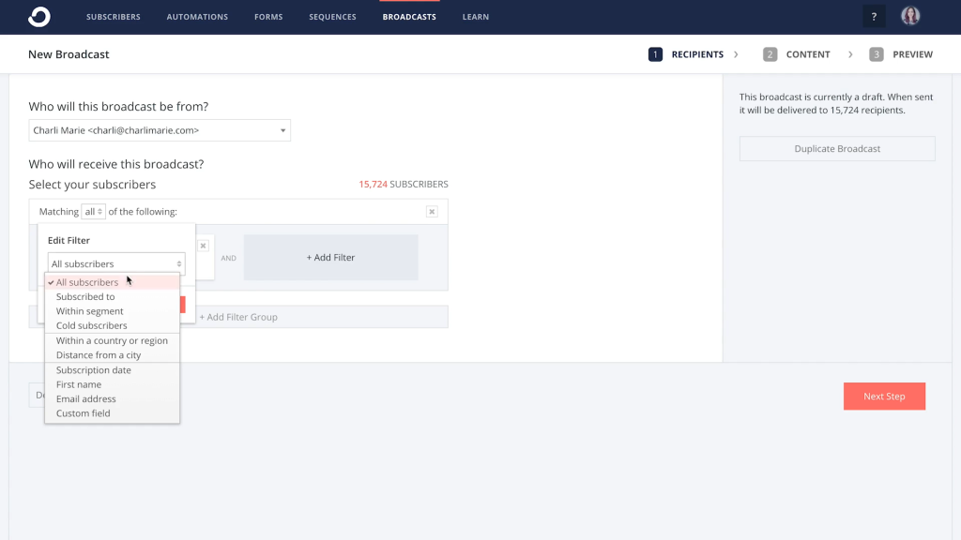Click the step 3 Preview indicator
Viewport: 961px width, 540px height.
click(x=901, y=54)
